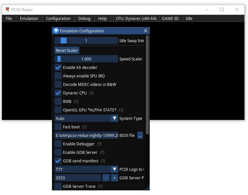Minimize the PCSX-Redux window

tap(207, 10)
